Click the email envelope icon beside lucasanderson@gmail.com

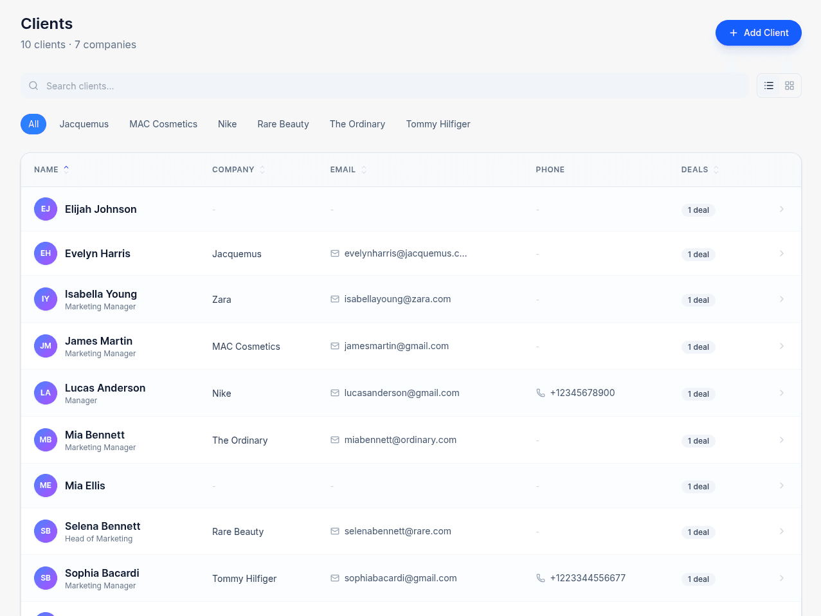click(334, 393)
